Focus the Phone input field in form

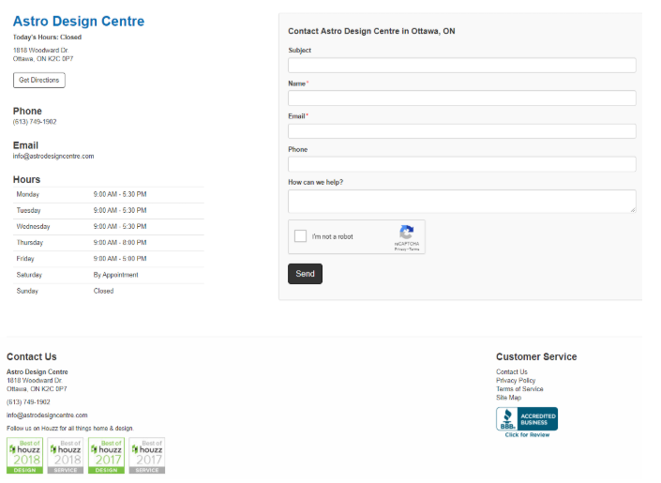(x=462, y=164)
